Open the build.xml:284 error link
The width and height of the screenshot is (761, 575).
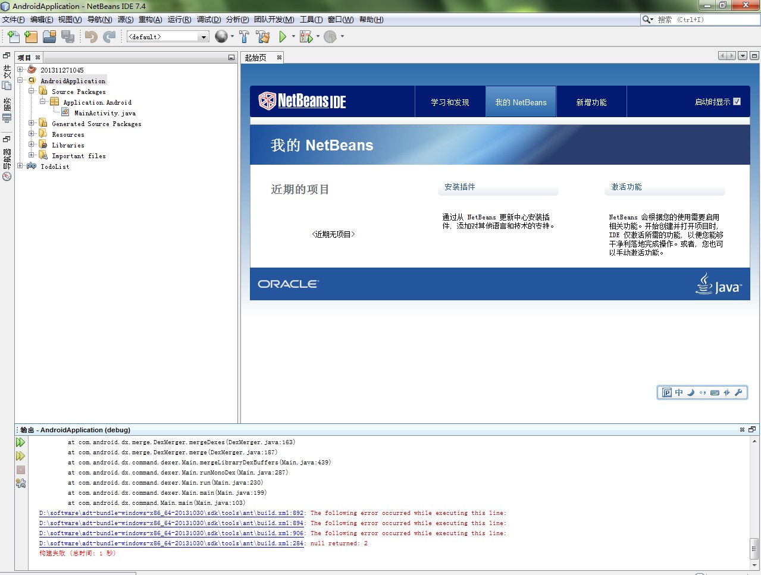click(172, 543)
